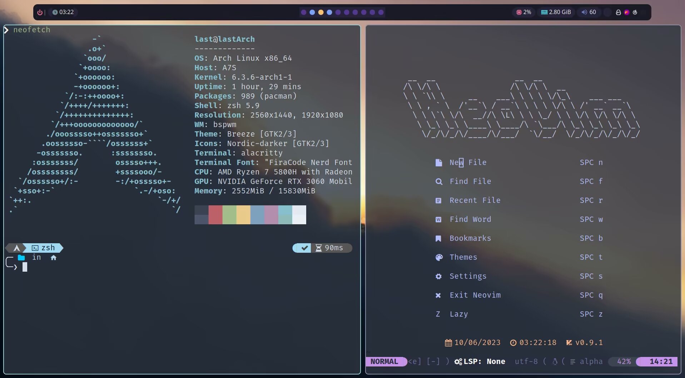This screenshot has height=378, width=685.
Task: Click the volume speaker icon
Action: coord(584,12)
